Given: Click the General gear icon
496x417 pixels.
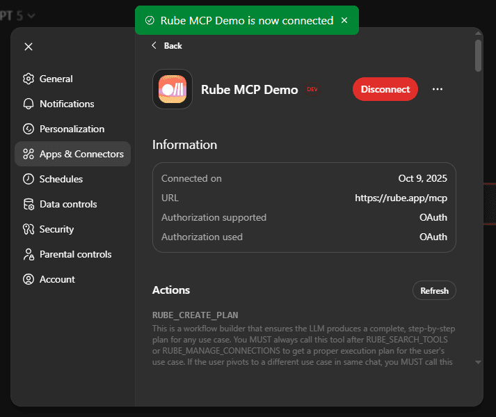Looking at the screenshot, I should point(29,79).
